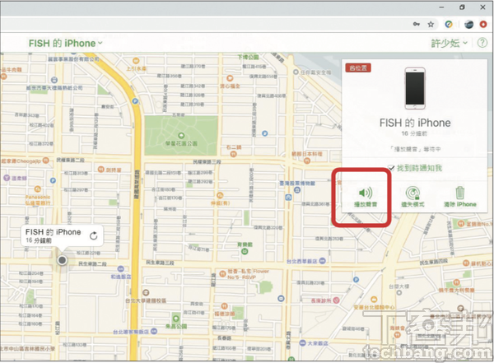Click the 上引水產 restaurant marker
494x363 pixels.
(x=136, y=61)
